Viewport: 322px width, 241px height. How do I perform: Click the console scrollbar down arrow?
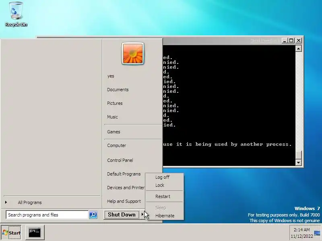tap(298, 163)
